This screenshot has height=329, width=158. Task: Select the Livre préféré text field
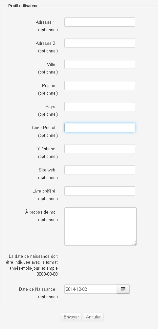pos(100,191)
